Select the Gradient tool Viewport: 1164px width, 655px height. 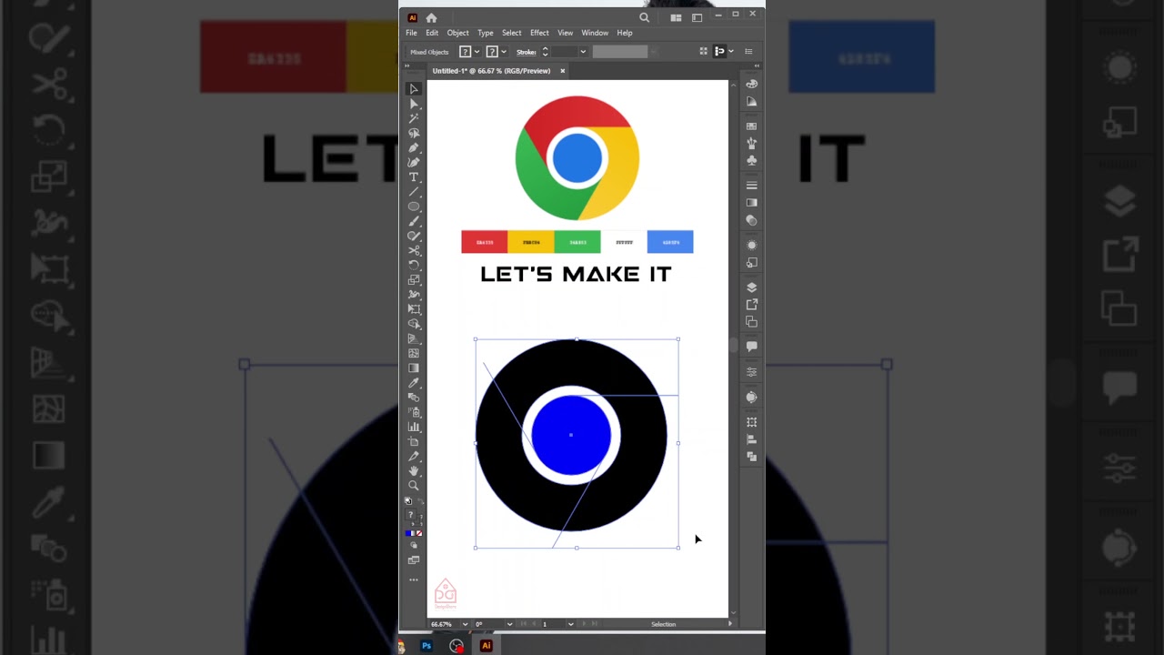pos(414,368)
